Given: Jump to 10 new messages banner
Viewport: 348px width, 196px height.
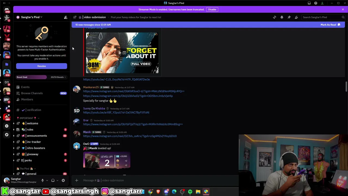Looking at the screenshot, I should pyautogui.click(x=93, y=25).
